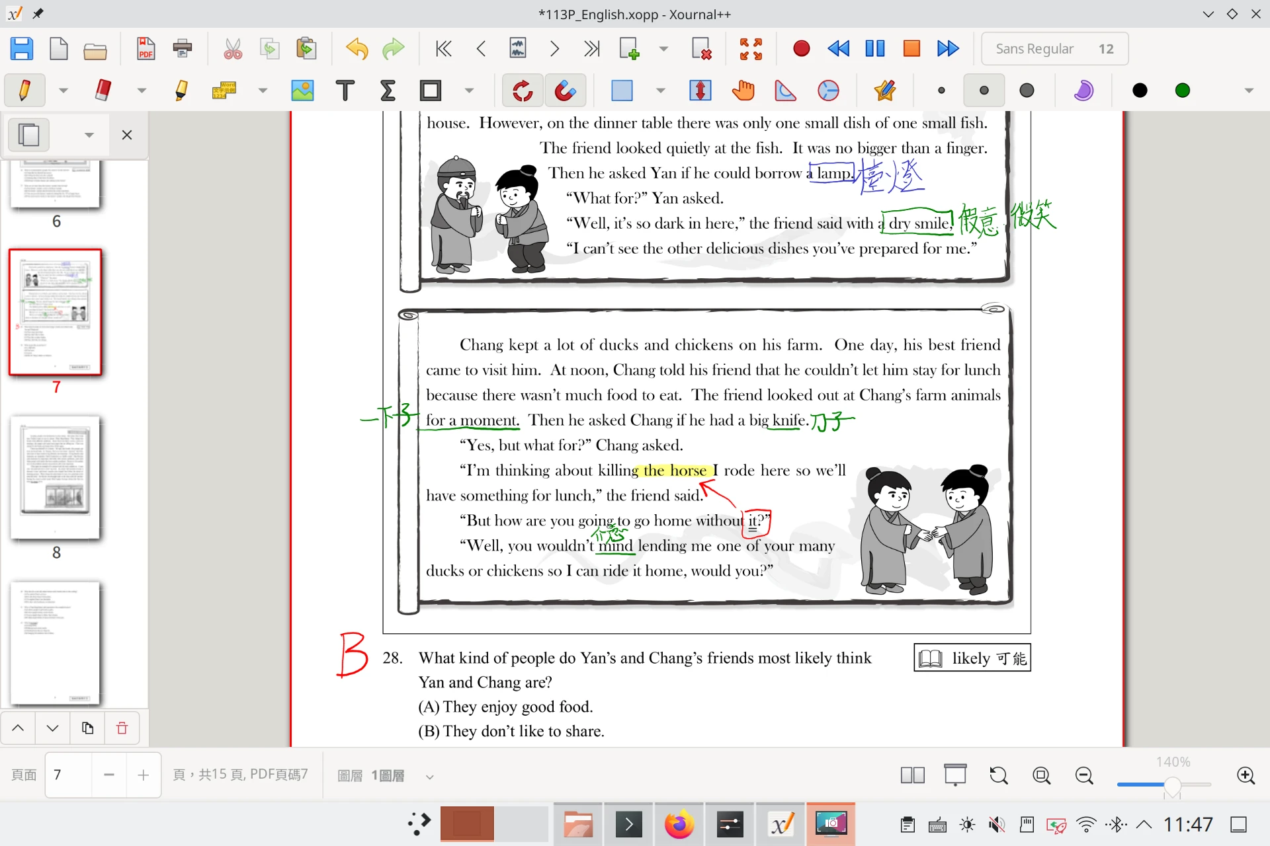Image resolution: width=1270 pixels, height=846 pixels.
Task: Select the Highlighter tool
Action: [x=181, y=91]
